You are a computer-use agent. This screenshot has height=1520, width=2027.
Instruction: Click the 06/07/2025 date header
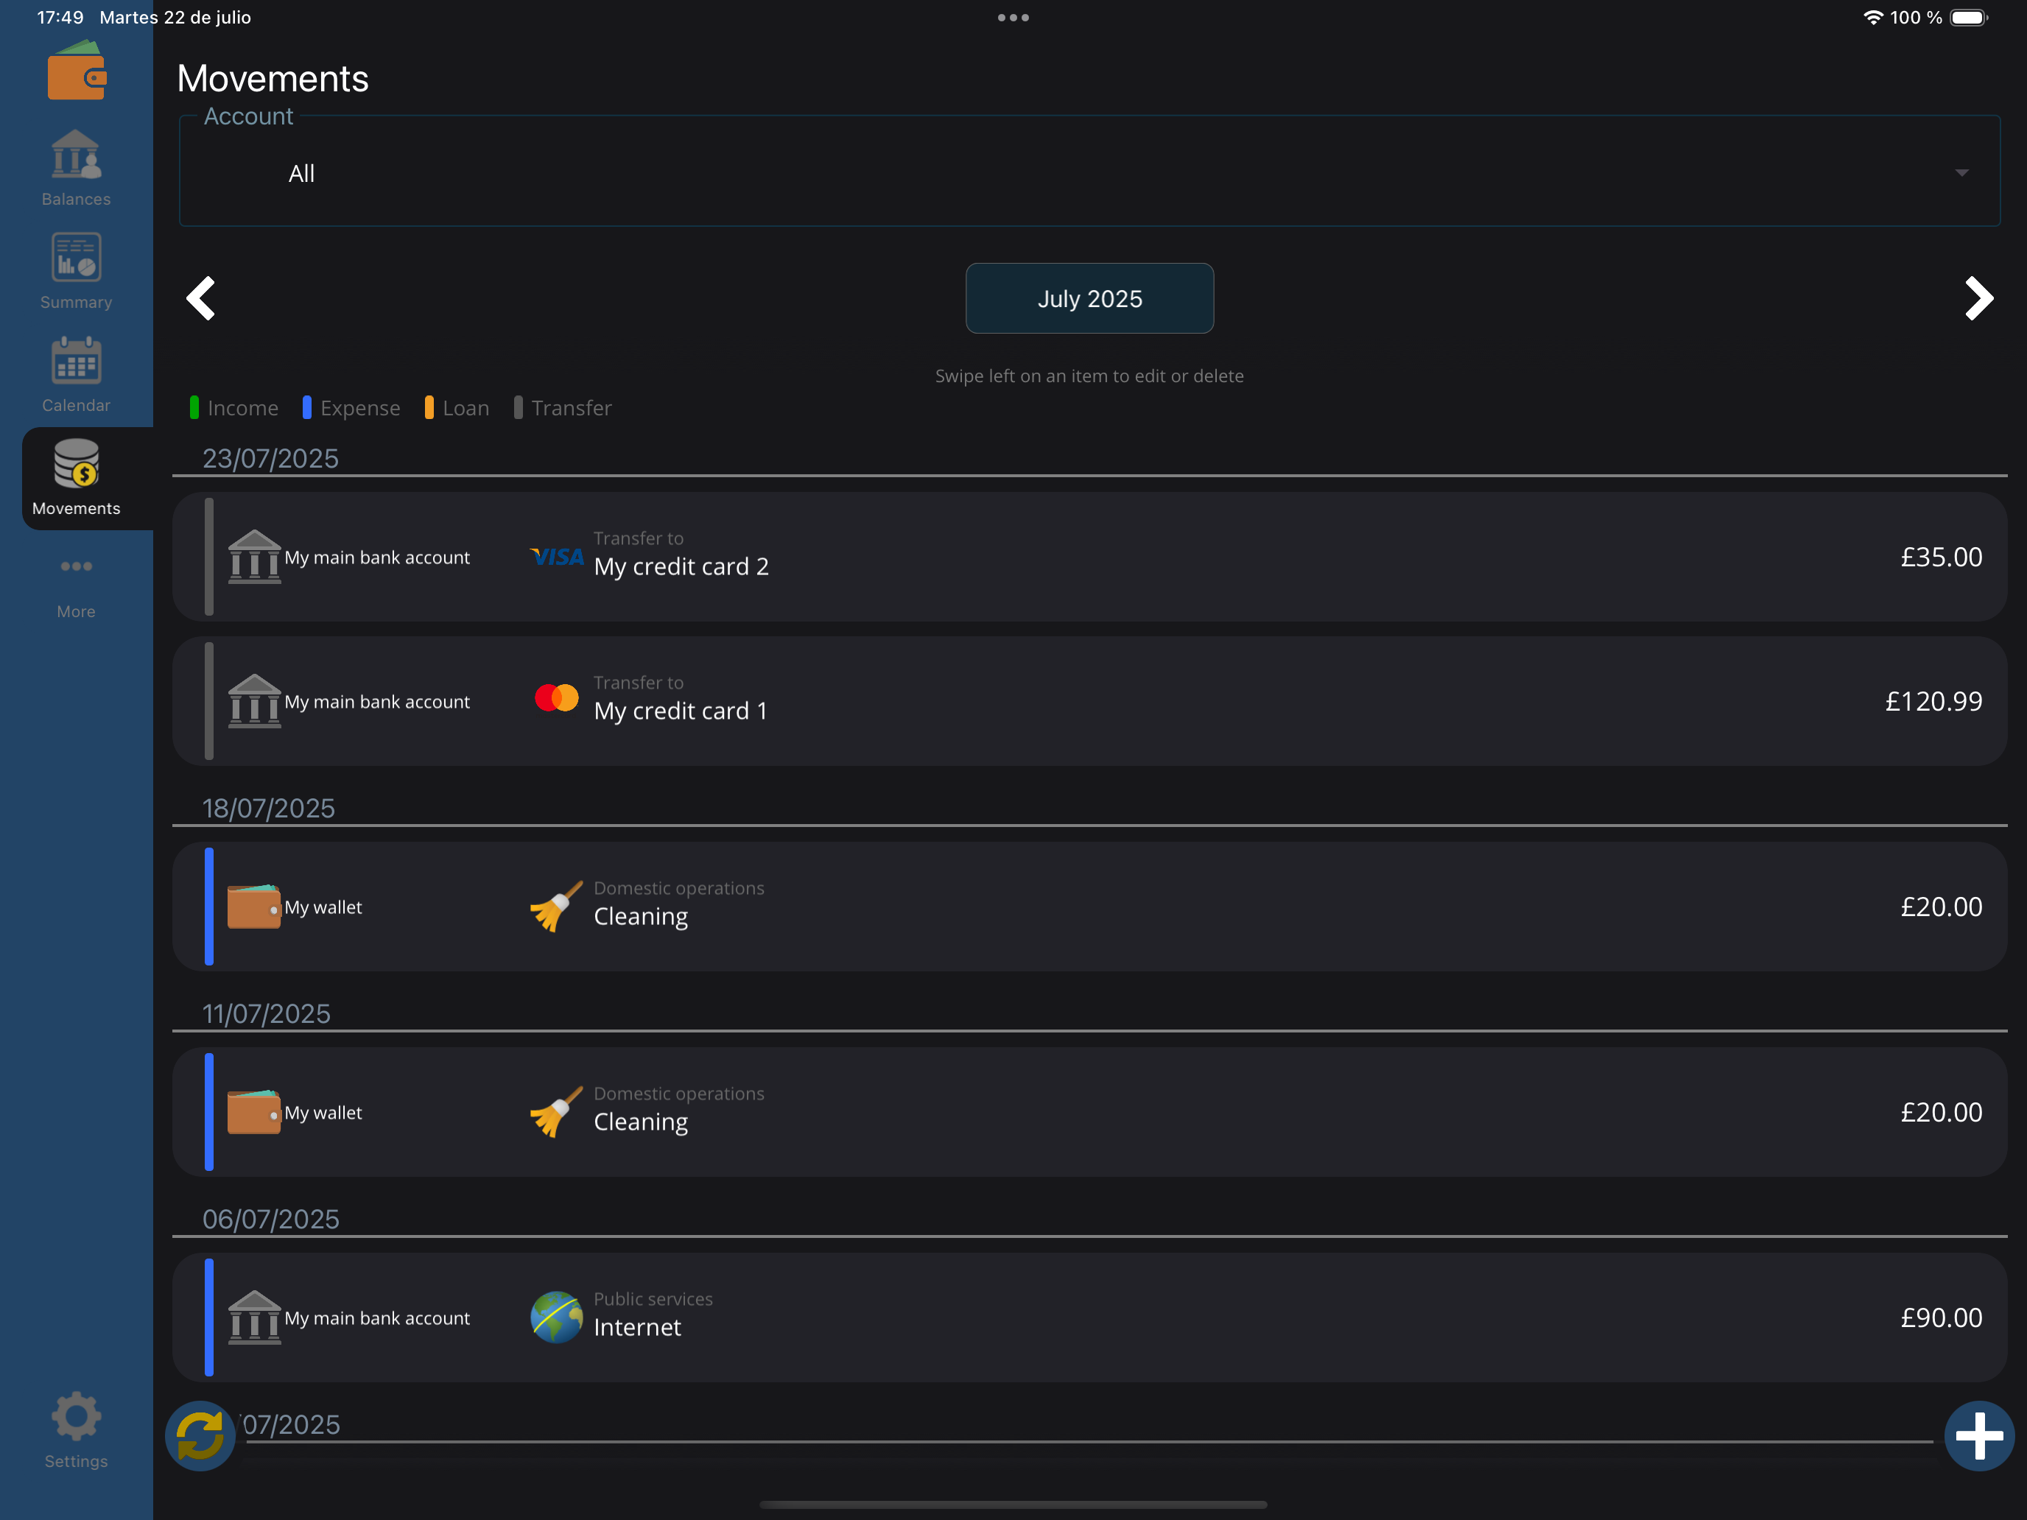(x=270, y=1219)
